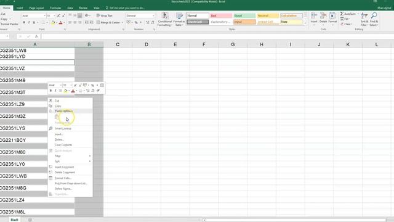This screenshot has height=222, width=394.
Task: Choose Smart Lookup from the context menu
Action: [70, 128]
